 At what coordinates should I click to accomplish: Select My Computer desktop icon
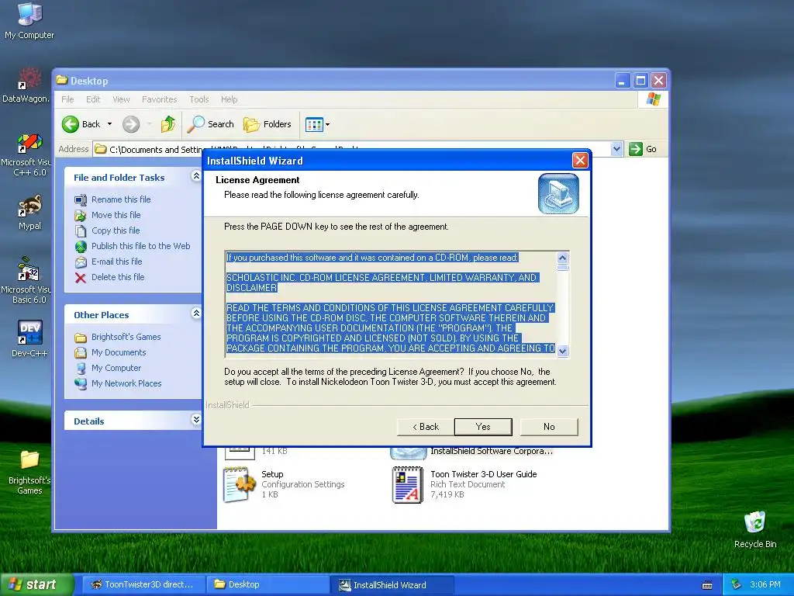[x=29, y=21]
